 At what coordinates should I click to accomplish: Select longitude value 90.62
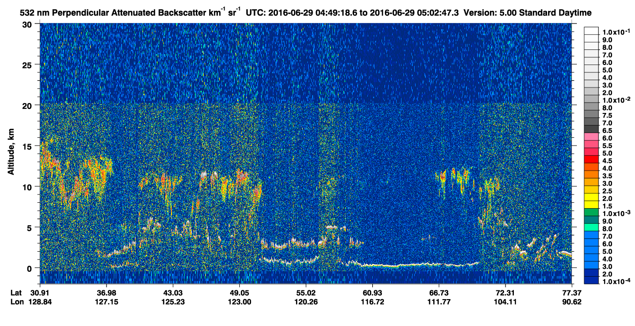[571, 302]
